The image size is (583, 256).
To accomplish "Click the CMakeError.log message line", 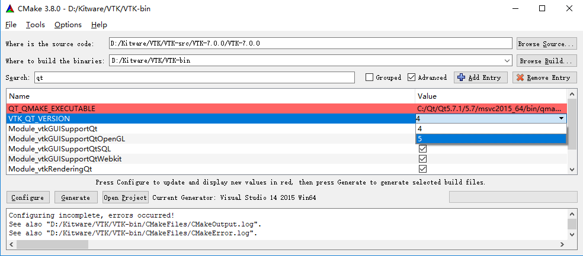I will click(x=133, y=234).
